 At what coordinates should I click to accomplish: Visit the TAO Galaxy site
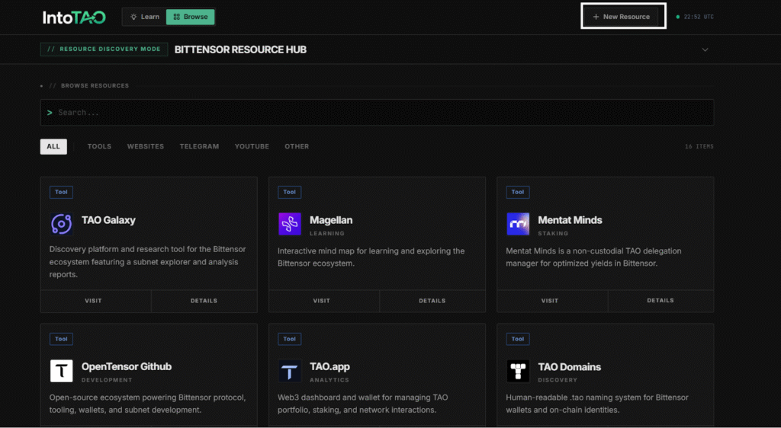pos(93,301)
